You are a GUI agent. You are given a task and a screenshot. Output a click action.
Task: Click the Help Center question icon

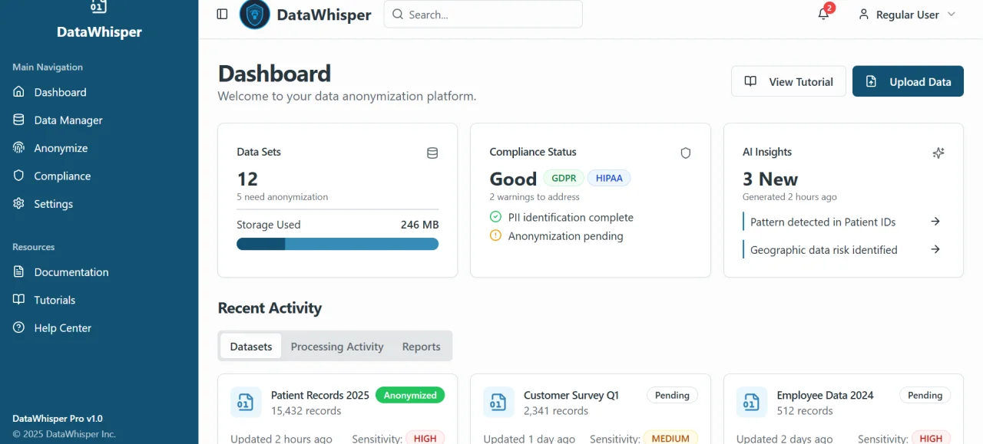click(19, 327)
